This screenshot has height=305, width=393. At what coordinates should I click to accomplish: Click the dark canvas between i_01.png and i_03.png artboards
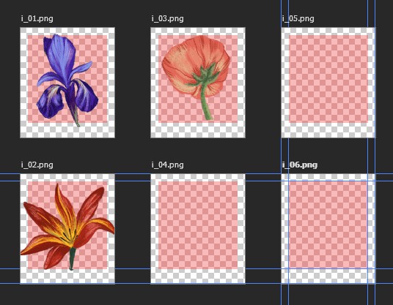(133, 83)
